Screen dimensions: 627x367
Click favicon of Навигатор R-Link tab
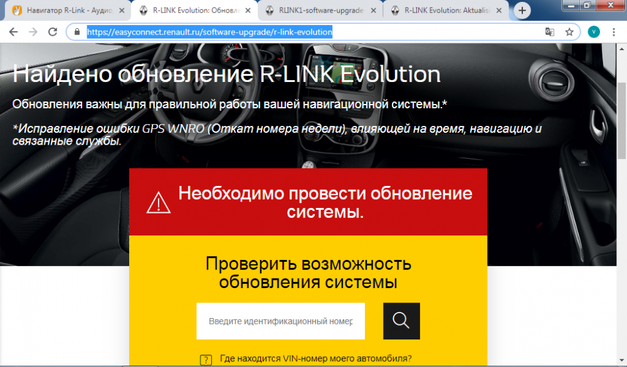(17, 11)
